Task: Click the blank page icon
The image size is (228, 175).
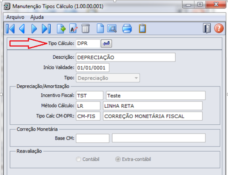Action: 101,29
